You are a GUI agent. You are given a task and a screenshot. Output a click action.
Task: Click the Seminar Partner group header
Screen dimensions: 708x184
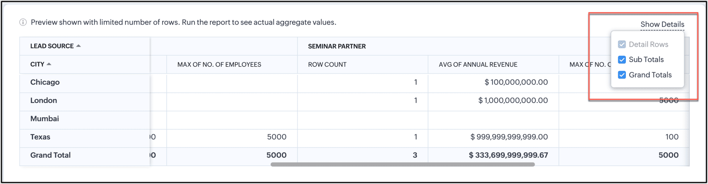[x=337, y=46]
